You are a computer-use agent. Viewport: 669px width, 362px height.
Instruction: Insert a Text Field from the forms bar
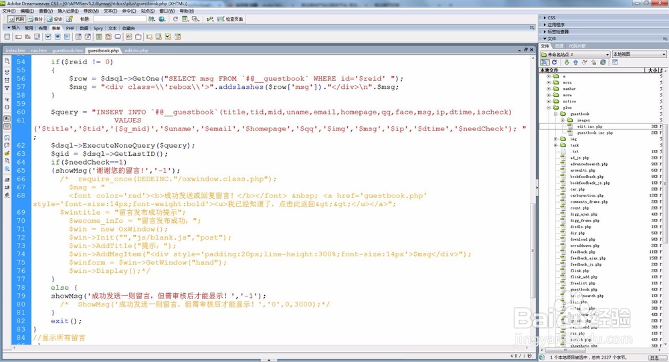[18, 37]
